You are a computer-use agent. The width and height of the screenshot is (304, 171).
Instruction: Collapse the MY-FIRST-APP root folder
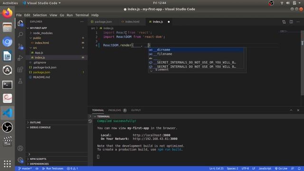tap(56, 28)
